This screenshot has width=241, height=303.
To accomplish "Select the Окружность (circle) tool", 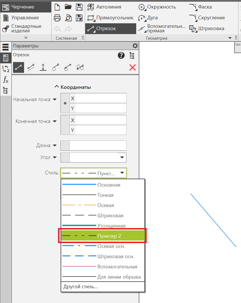I will tap(157, 7).
